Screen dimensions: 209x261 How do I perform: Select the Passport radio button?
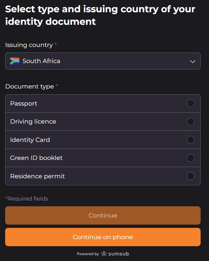(191, 103)
